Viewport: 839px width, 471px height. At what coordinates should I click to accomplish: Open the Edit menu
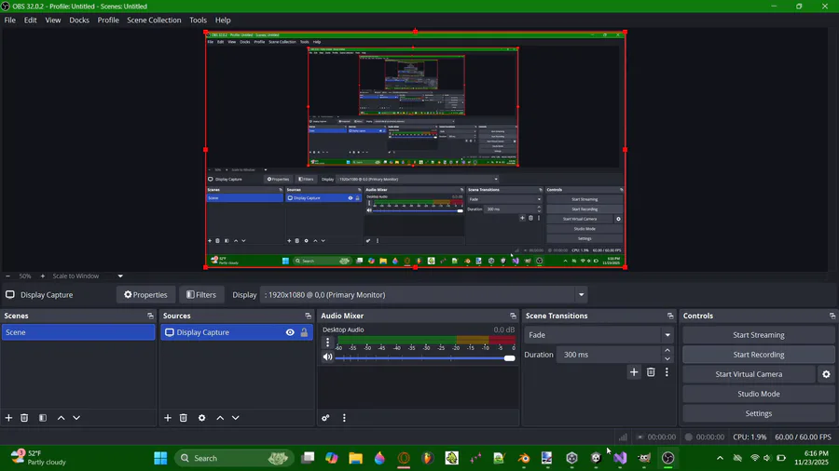click(x=30, y=20)
